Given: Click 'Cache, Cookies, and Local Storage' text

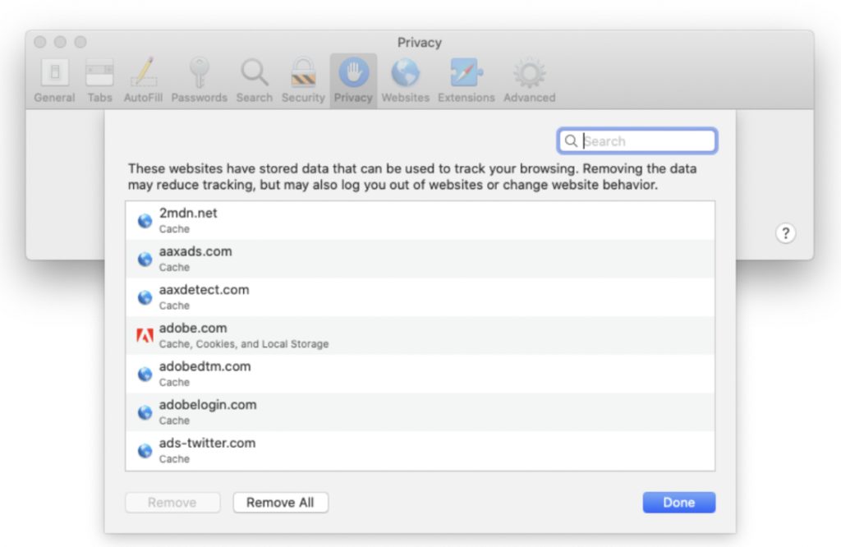Looking at the screenshot, I should tap(244, 344).
